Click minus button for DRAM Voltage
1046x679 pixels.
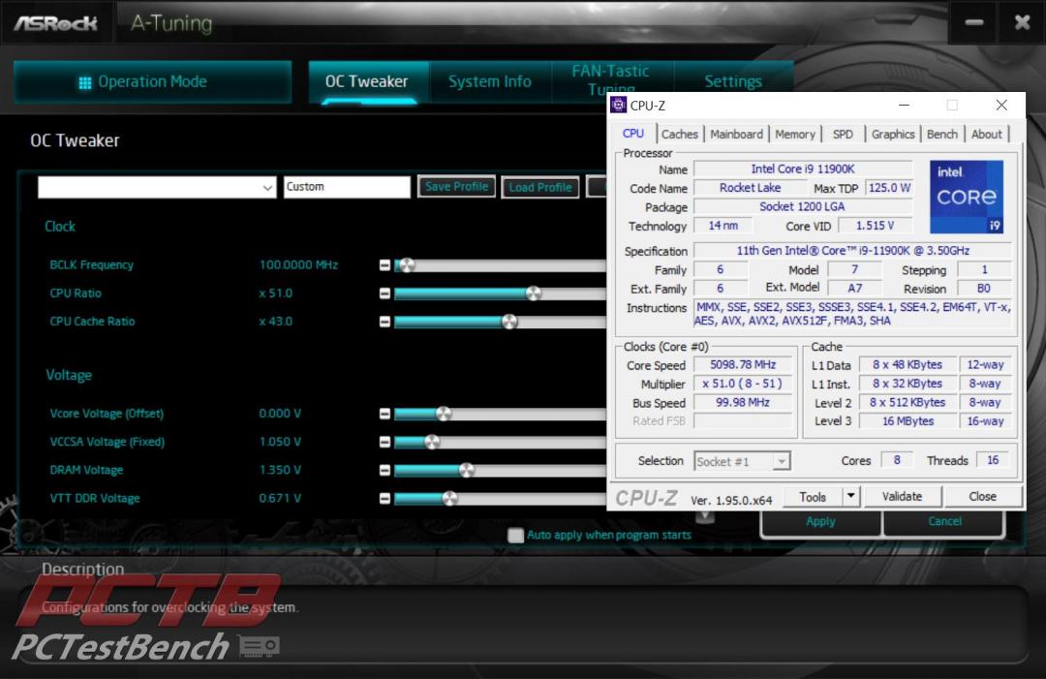pyautogui.click(x=385, y=471)
